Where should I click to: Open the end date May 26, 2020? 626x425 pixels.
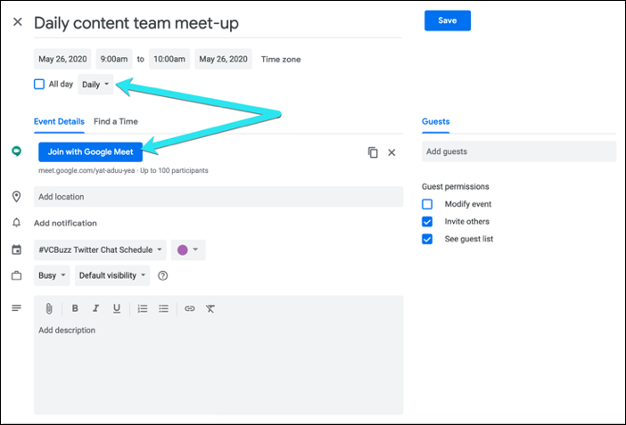coord(224,59)
